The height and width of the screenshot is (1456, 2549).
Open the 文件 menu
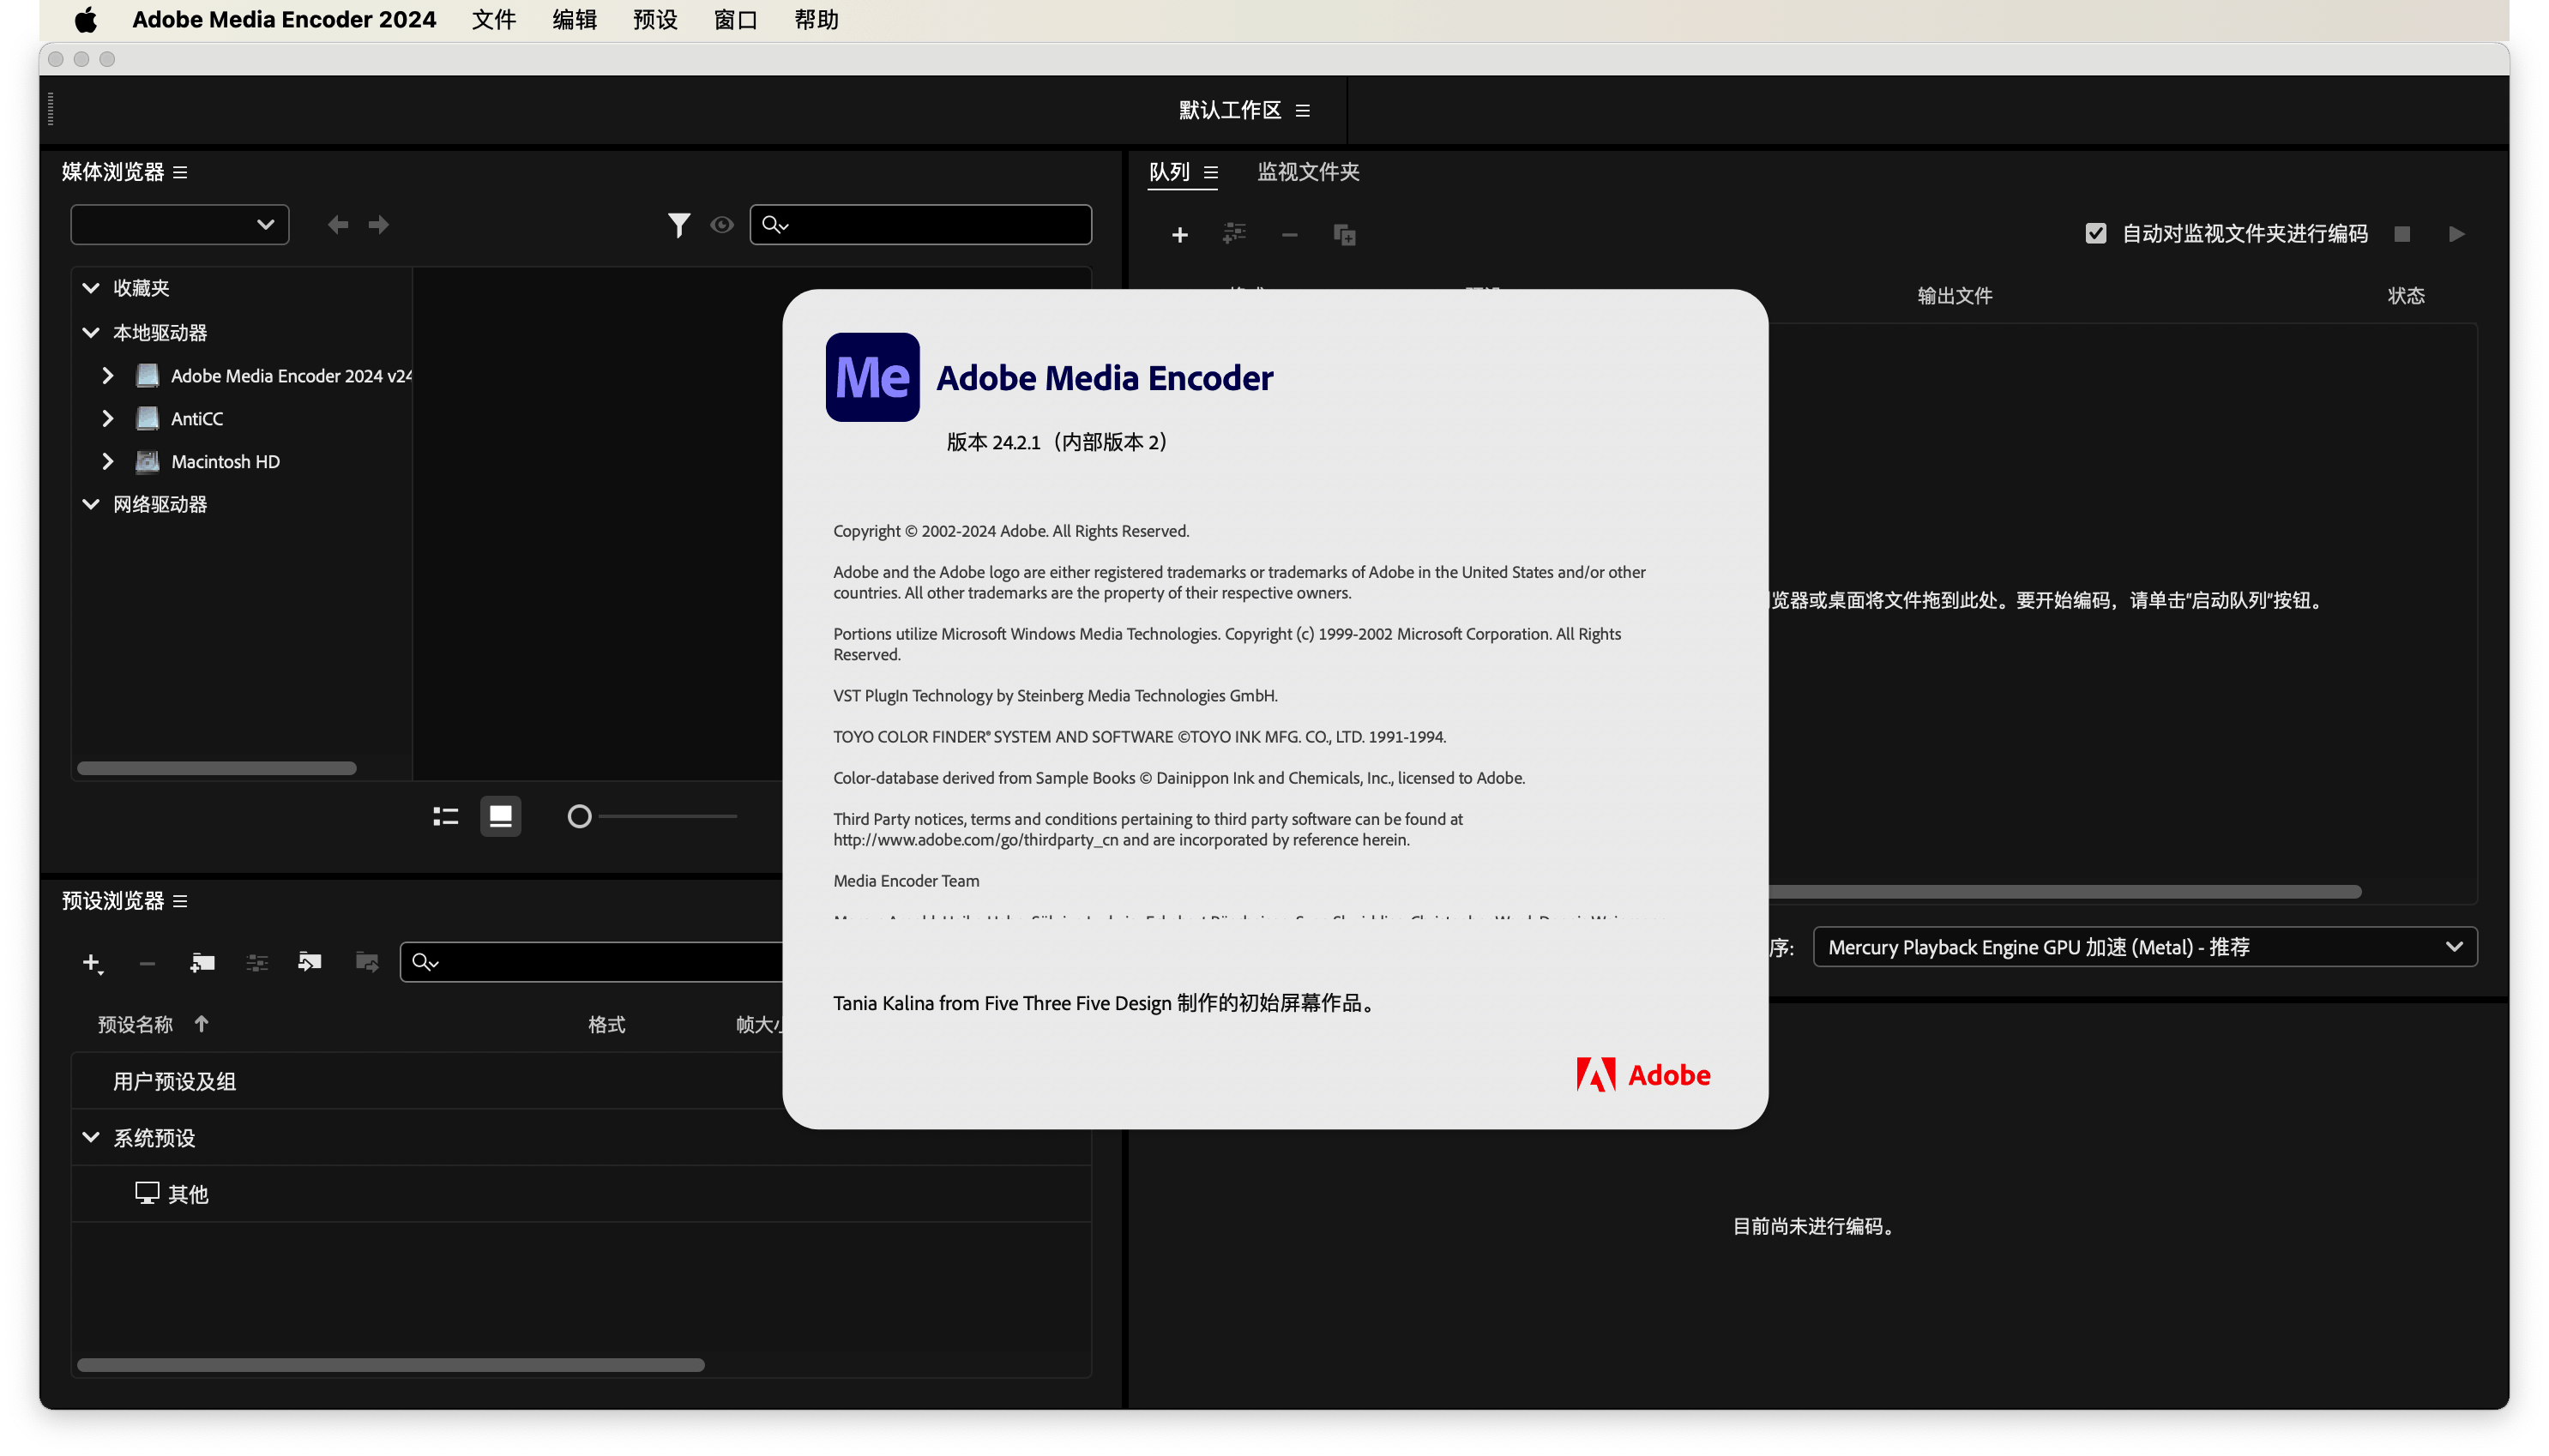[x=493, y=20]
